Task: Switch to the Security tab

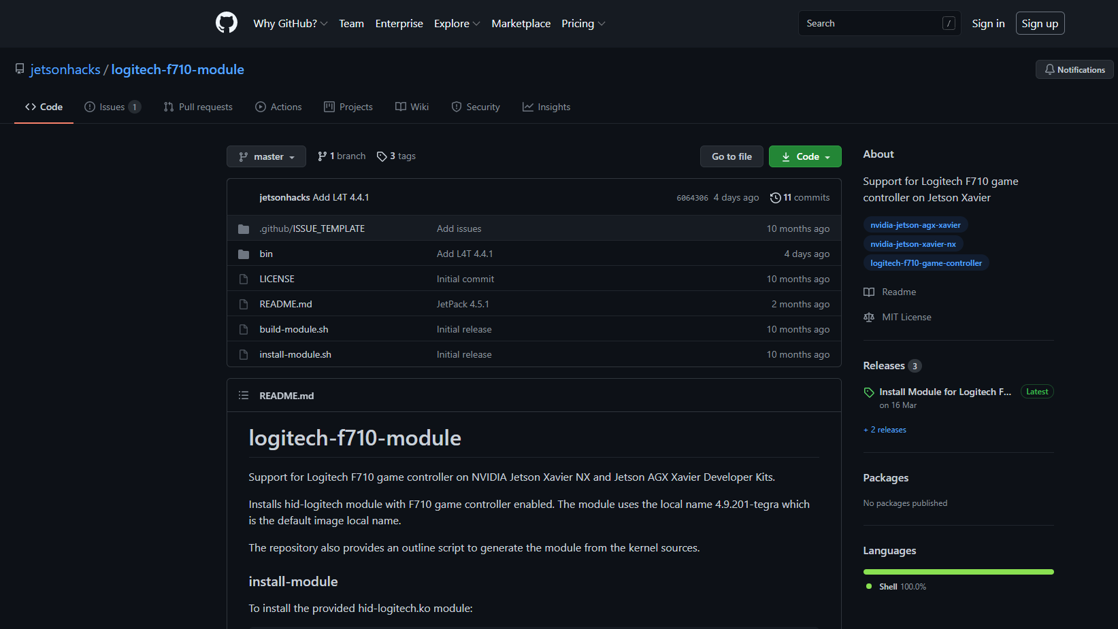Action: 476,107
